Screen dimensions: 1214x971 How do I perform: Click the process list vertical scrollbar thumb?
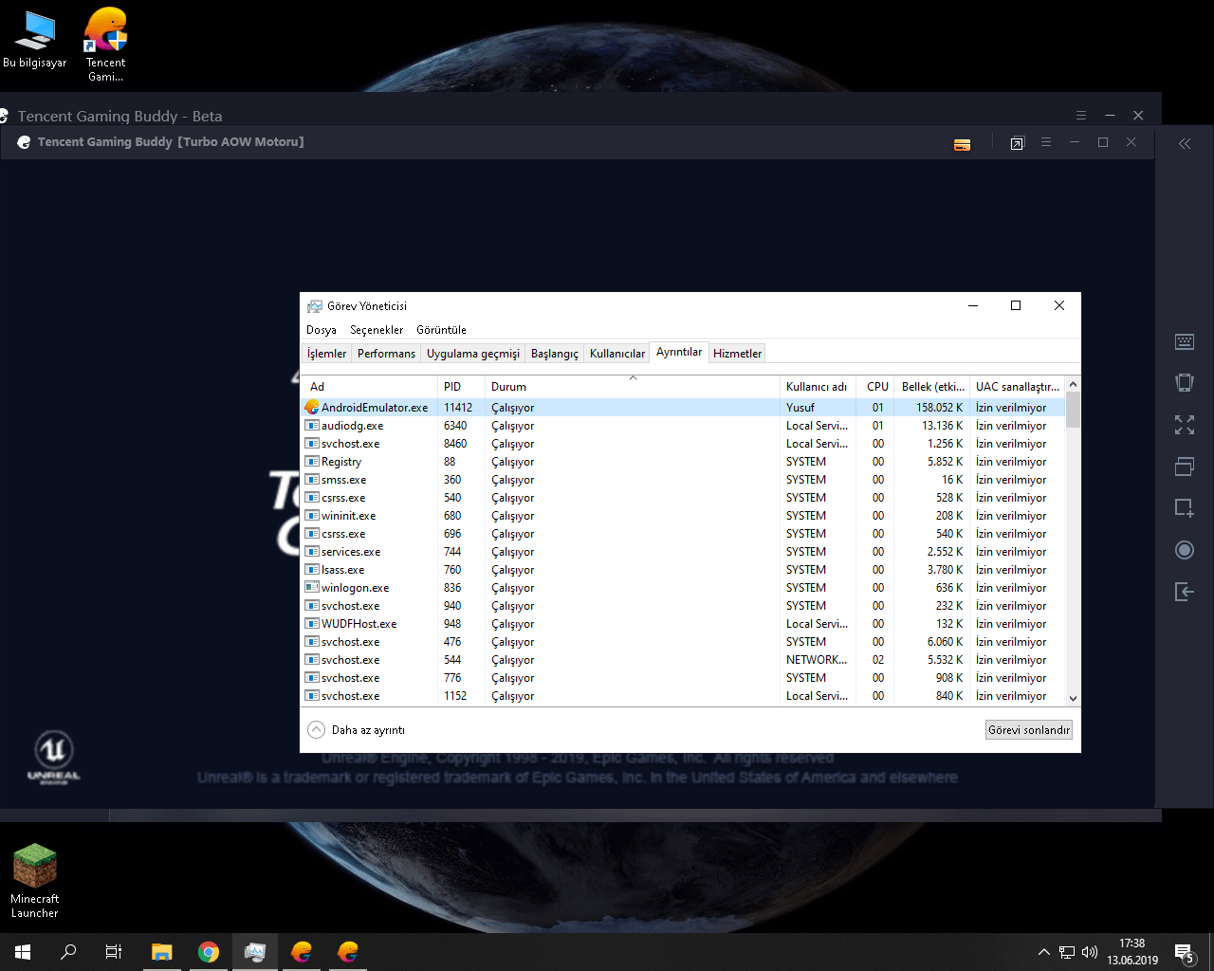click(1073, 410)
